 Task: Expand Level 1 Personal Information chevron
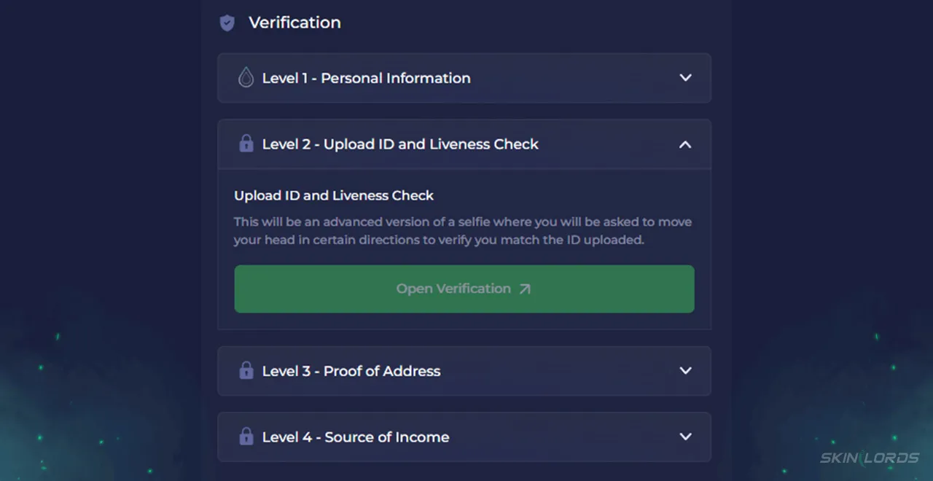pos(685,77)
